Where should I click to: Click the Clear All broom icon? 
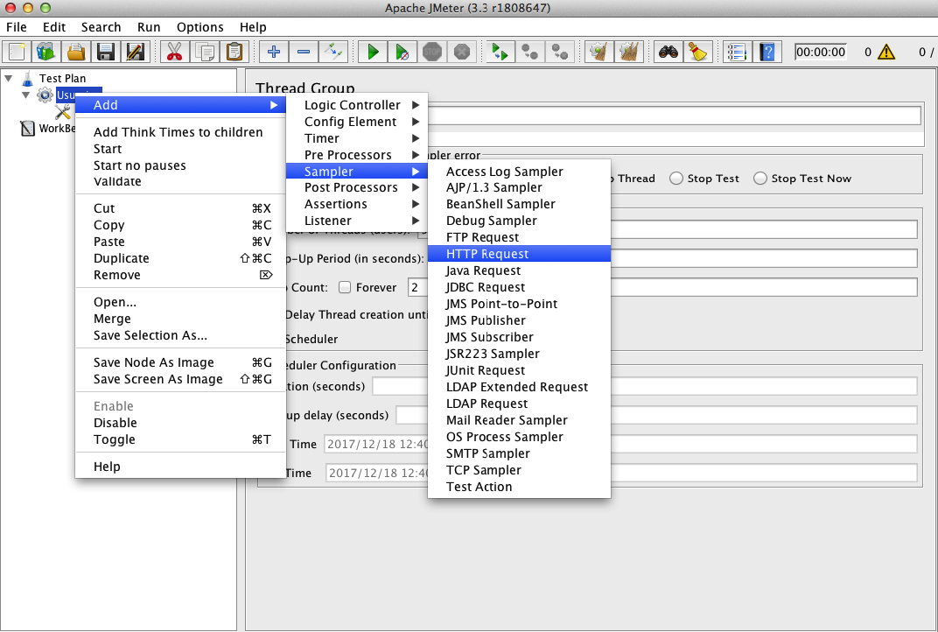point(629,52)
